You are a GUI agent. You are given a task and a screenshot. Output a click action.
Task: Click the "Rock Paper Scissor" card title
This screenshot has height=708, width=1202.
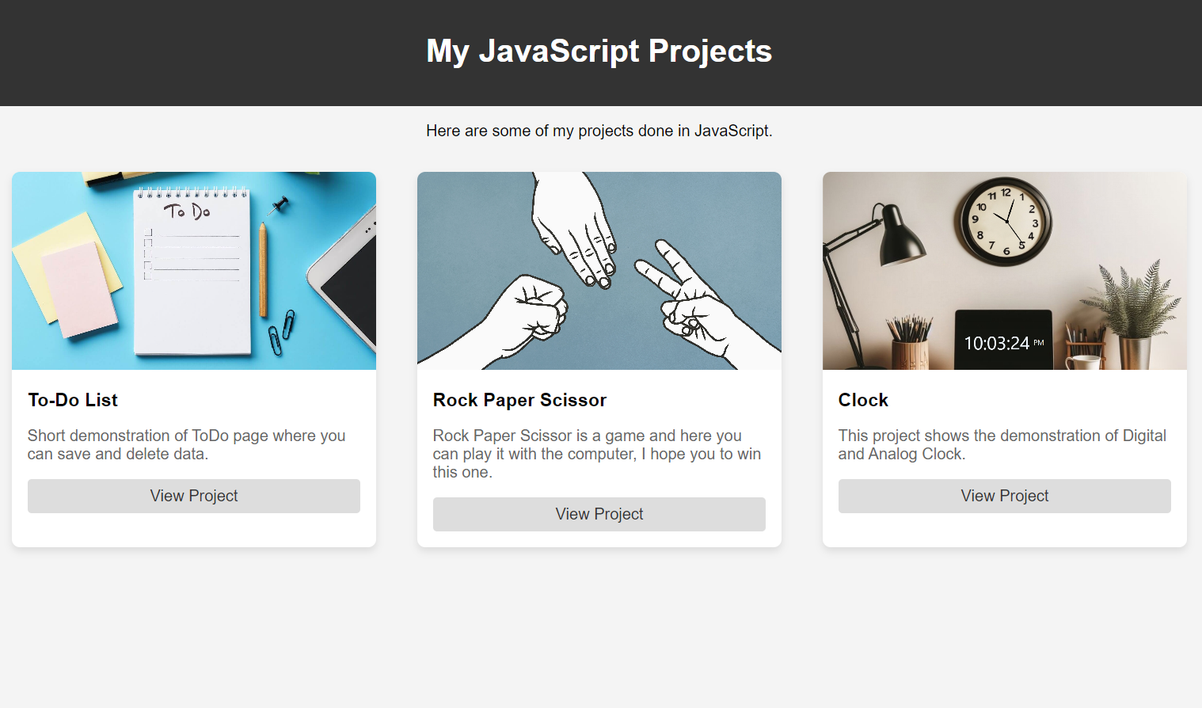point(519,400)
